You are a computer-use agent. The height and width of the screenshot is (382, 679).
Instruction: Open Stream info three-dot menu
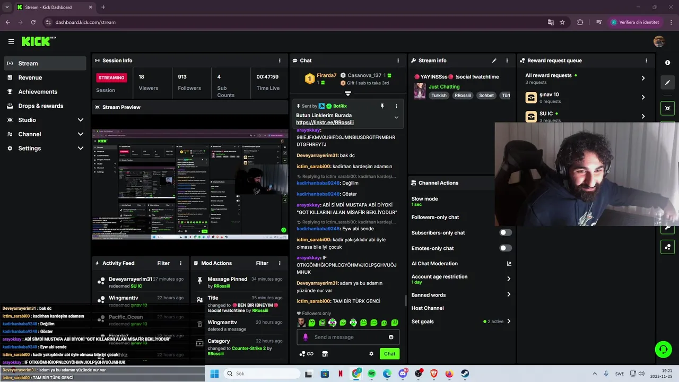pyautogui.click(x=507, y=60)
